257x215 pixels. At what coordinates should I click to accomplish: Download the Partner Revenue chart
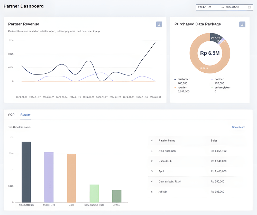[x=159, y=24]
